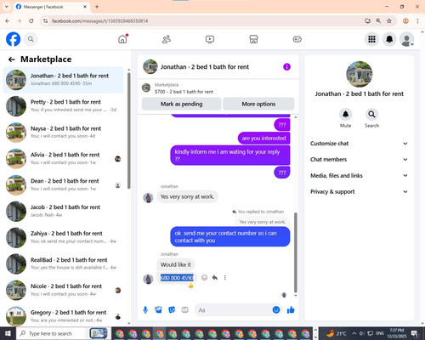Screen dimensions: 425x340
Task: Open Jacob - 2 bed 1 bath conversation
Action: [63, 211]
